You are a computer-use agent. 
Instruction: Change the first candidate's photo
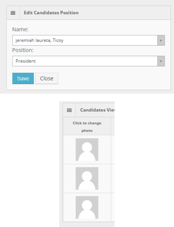(x=87, y=149)
